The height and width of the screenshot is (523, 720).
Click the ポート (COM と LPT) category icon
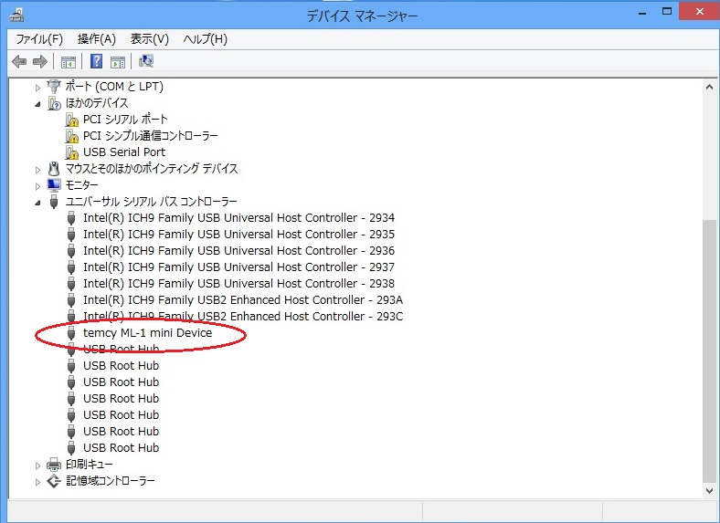(54, 86)
